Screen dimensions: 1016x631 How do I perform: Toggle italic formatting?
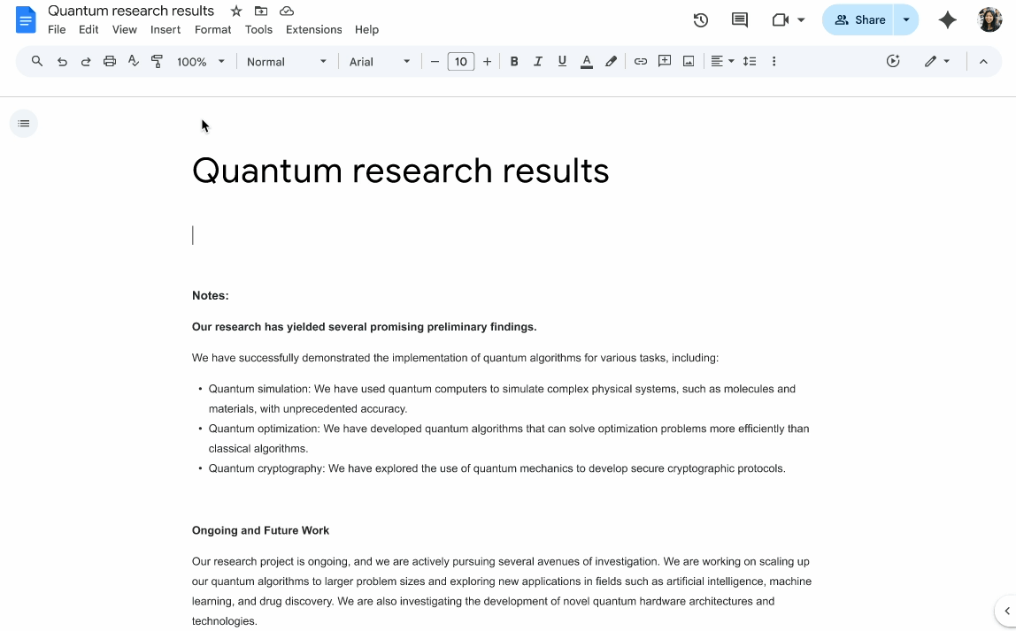tap(538, 61)
